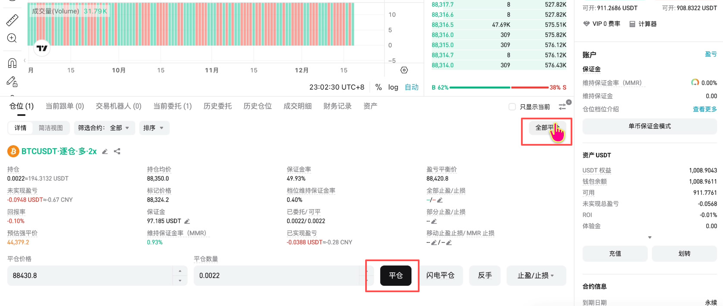Activate the zoom-in chart tool
723x306 pixels.
tap(12, 38)
